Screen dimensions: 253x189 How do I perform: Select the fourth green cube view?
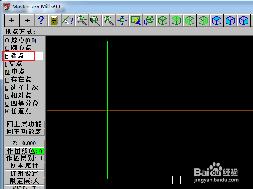click(x=203, y=21)
